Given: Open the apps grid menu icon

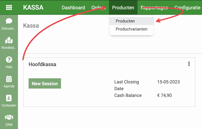Looking at the screenshot, I should (x=9, y=7).
